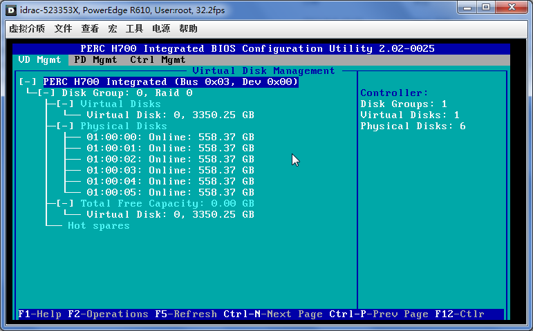Collapse the Disk Group 0 node

[x=46, y=93]
